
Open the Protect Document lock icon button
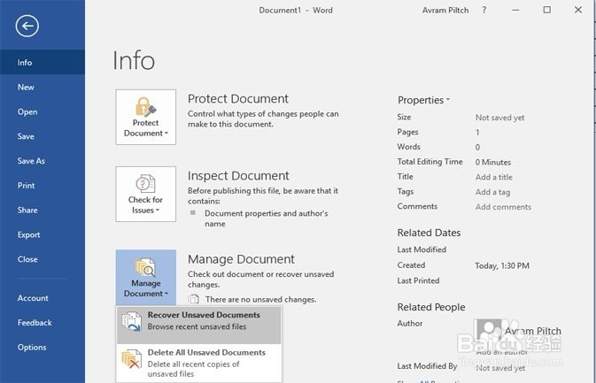145,117
